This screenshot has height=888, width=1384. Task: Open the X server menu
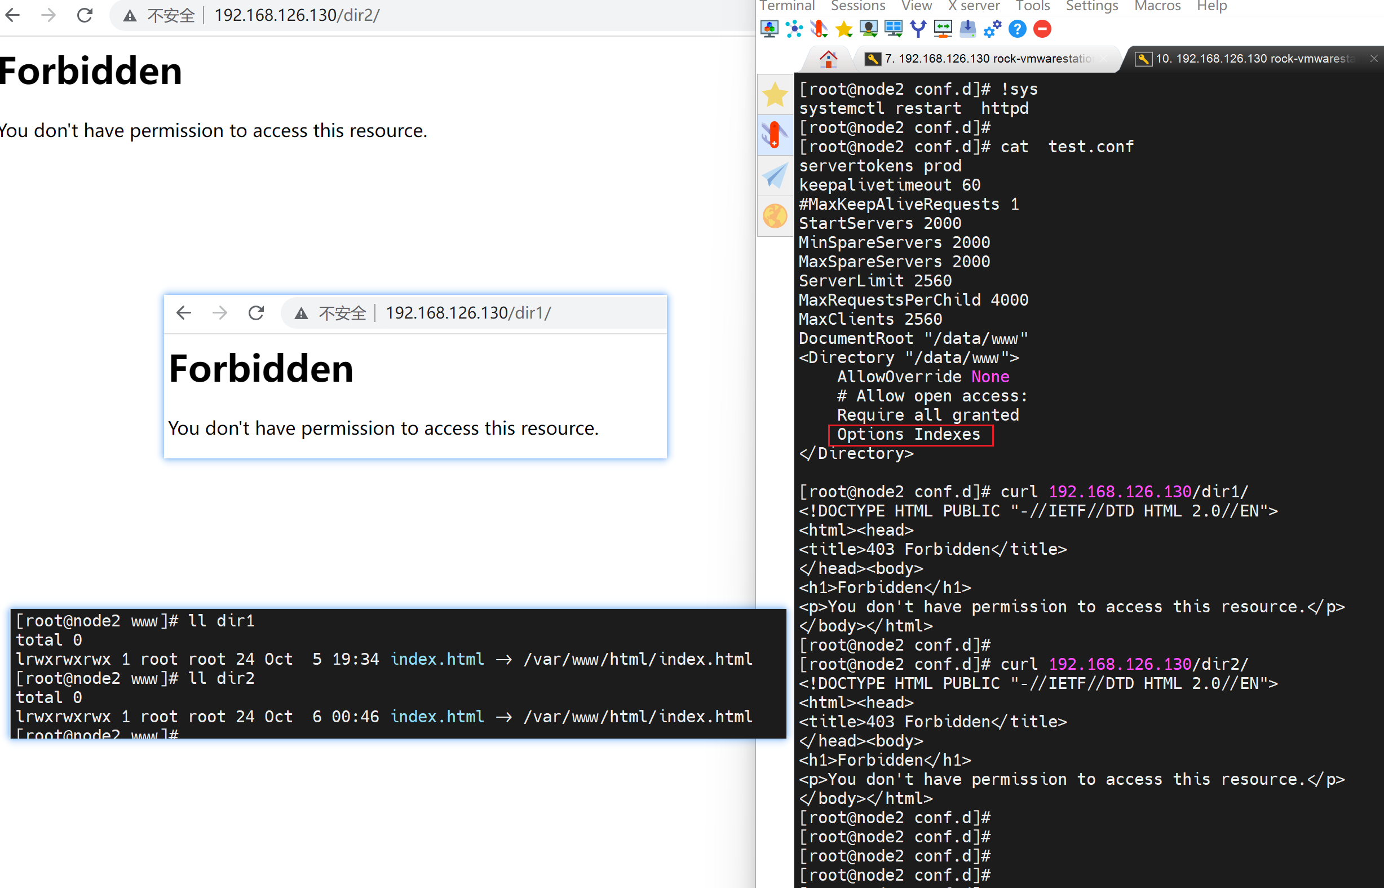coord(974,6)
